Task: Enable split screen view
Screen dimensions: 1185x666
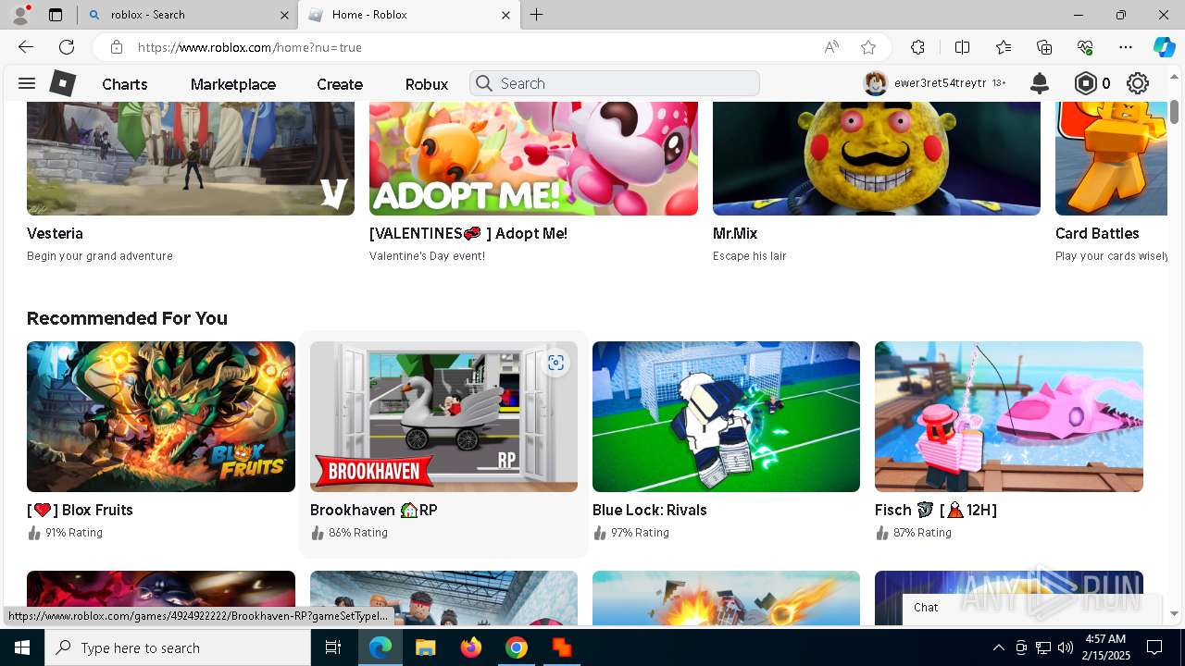Action: (x=962, y=47)
